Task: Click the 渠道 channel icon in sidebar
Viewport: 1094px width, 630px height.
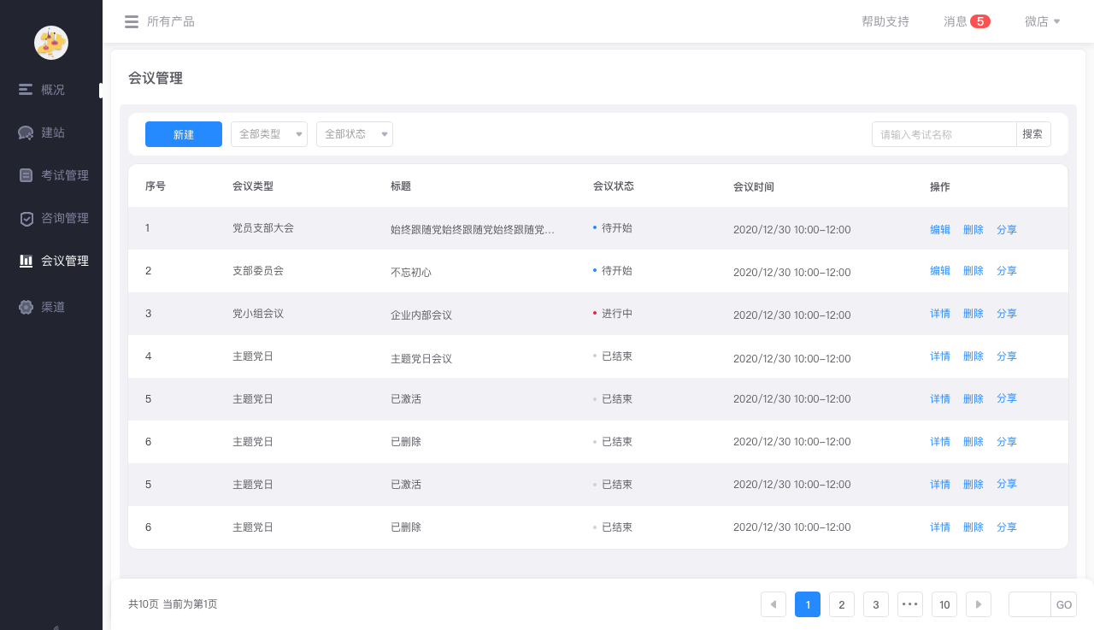Action: (26, 307)
